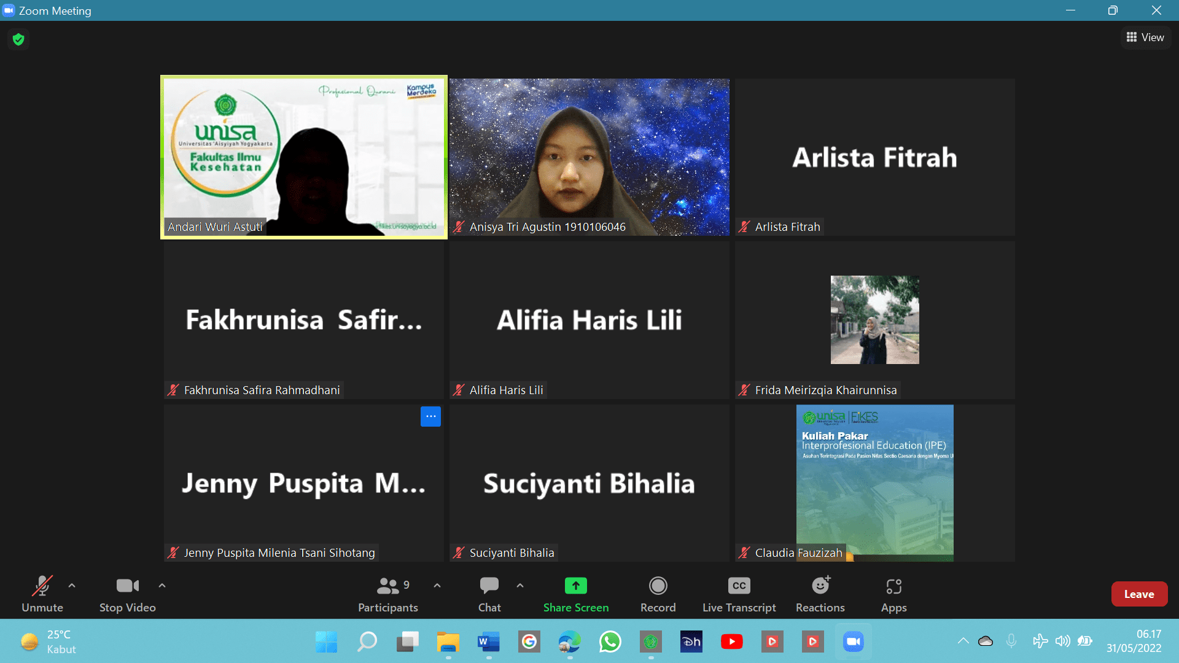Switch to Microsoft Edge on the taskbar
1179x663 pixels.
pyautogui.click(x=569, y=642)
